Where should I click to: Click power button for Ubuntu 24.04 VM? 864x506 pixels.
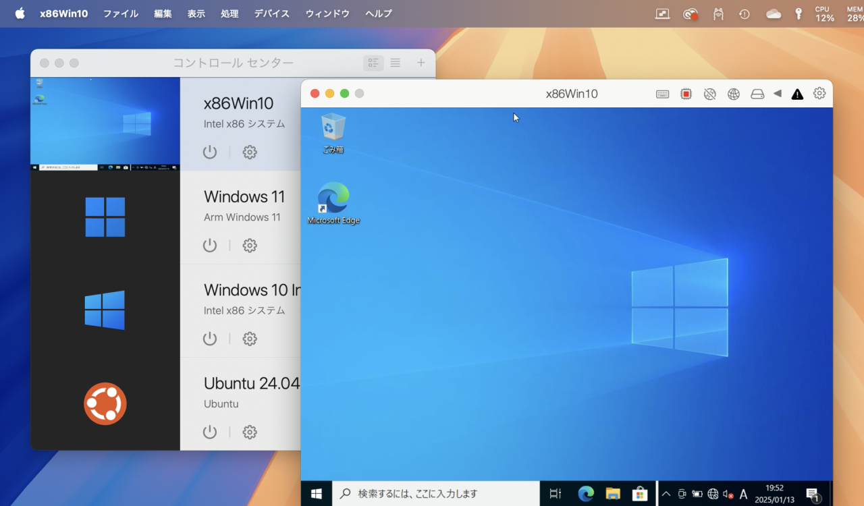click(x=210, y=432)
